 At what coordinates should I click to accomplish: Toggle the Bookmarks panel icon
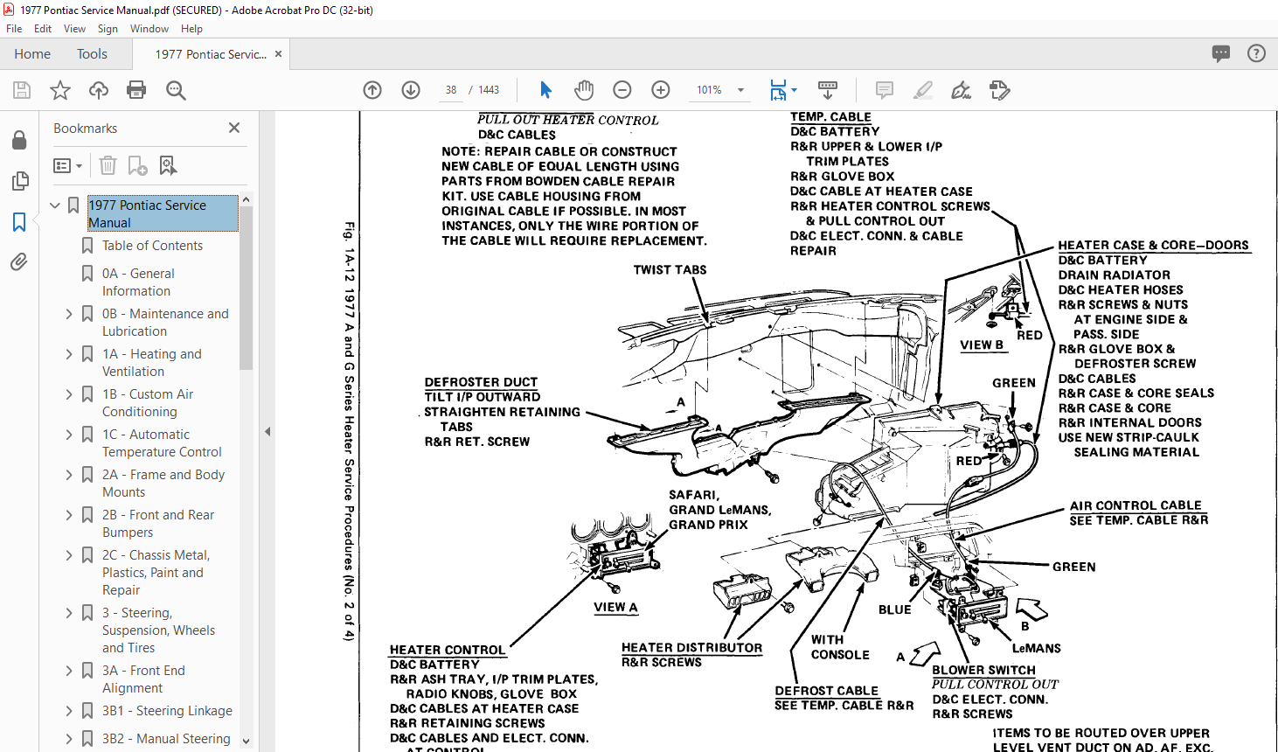[19, 222]
